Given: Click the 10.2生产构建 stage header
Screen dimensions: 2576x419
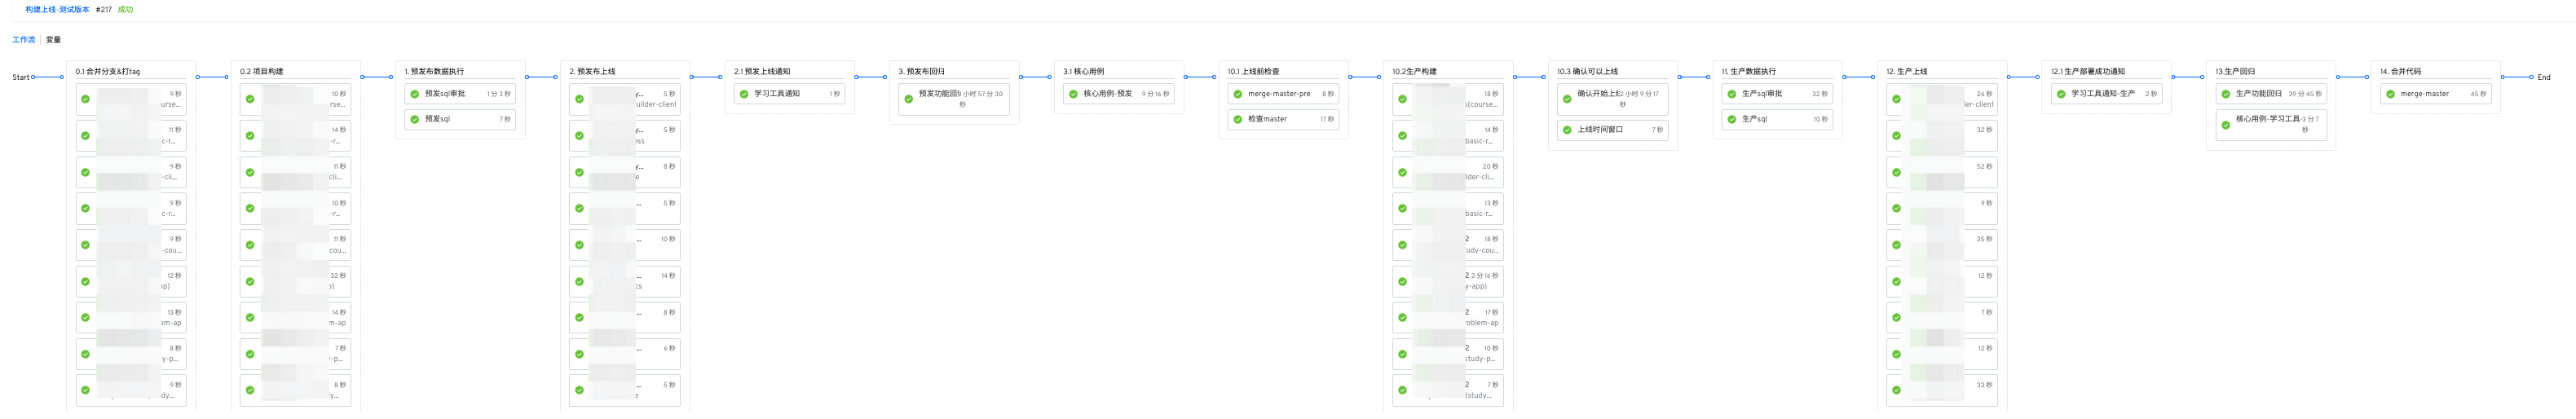Looking at the screenshot, I should point(1414,71).
